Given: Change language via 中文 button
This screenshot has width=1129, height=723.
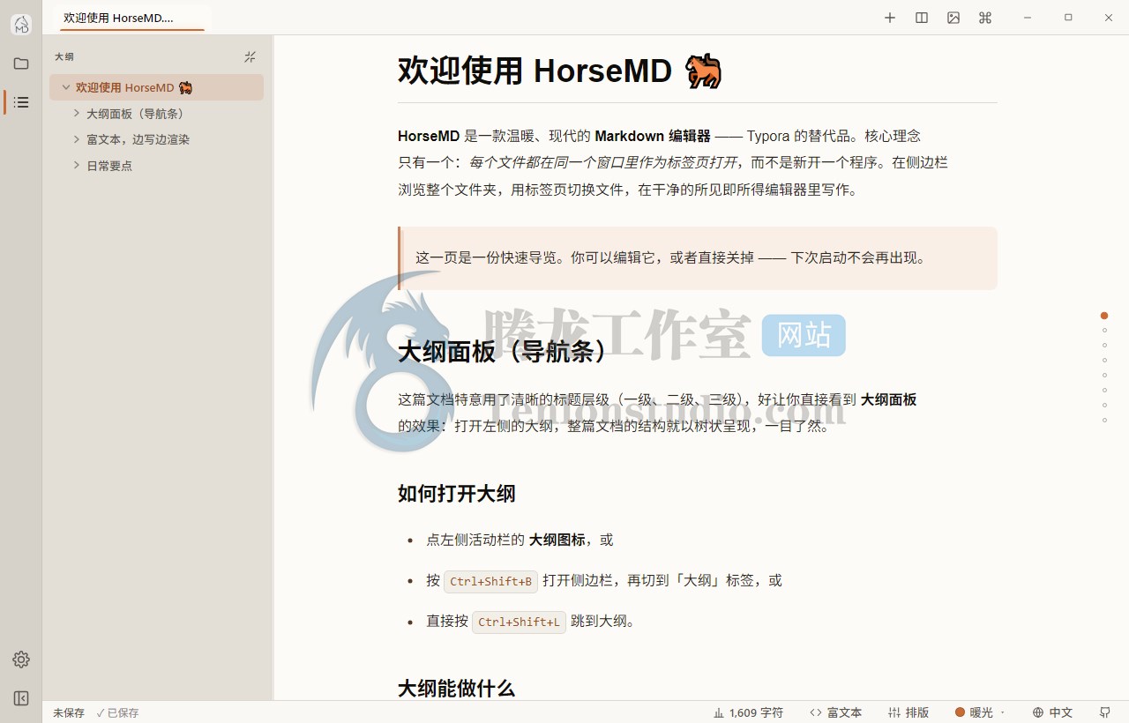Looking at the screenshot, I should tap(1052, 712).
